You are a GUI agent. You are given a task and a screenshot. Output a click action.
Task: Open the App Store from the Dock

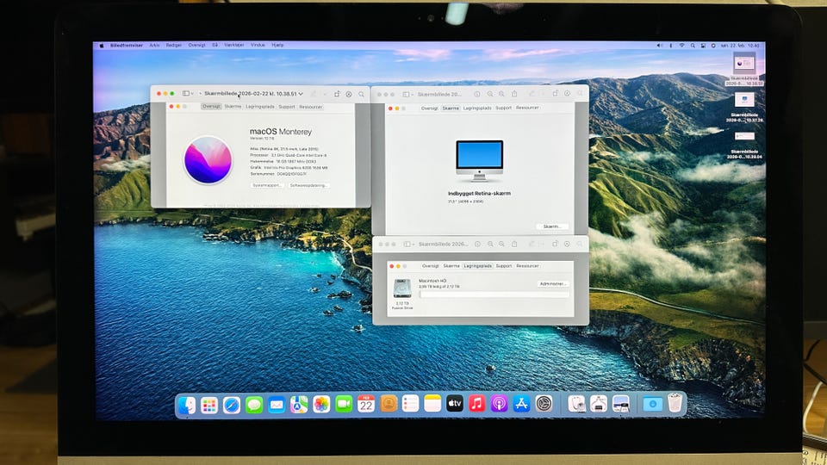point(522,404)
